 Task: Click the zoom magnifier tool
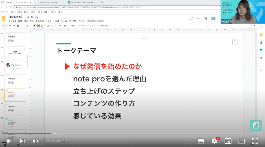coord(27,26)
